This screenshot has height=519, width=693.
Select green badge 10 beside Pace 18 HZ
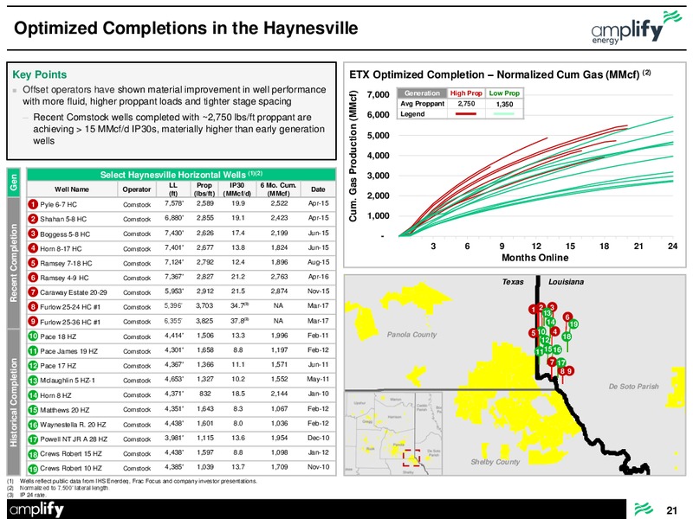tap(33, 336)
